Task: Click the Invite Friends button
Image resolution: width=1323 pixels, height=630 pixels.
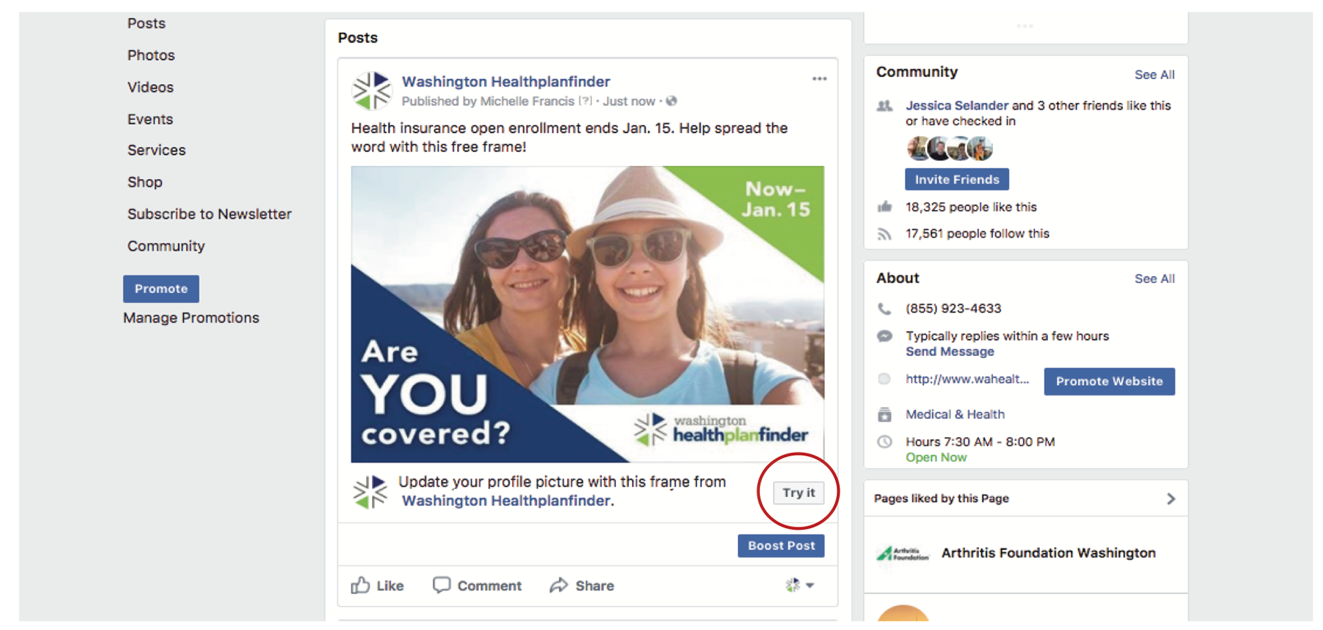Action: (x=957, y=180)
